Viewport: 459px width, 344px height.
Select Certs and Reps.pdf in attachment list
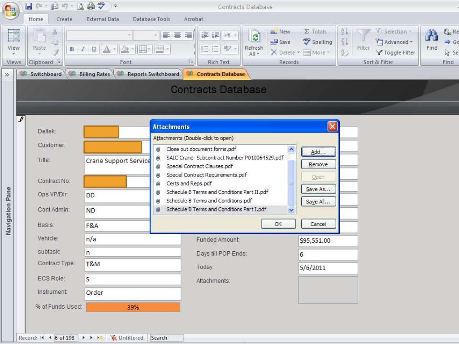click(x=189, y=183)
